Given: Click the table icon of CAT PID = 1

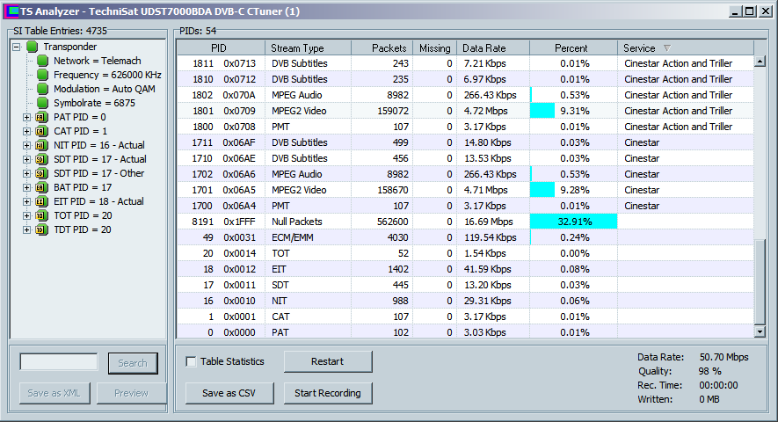Looking at the screenshot, I should tap(41, 131).
